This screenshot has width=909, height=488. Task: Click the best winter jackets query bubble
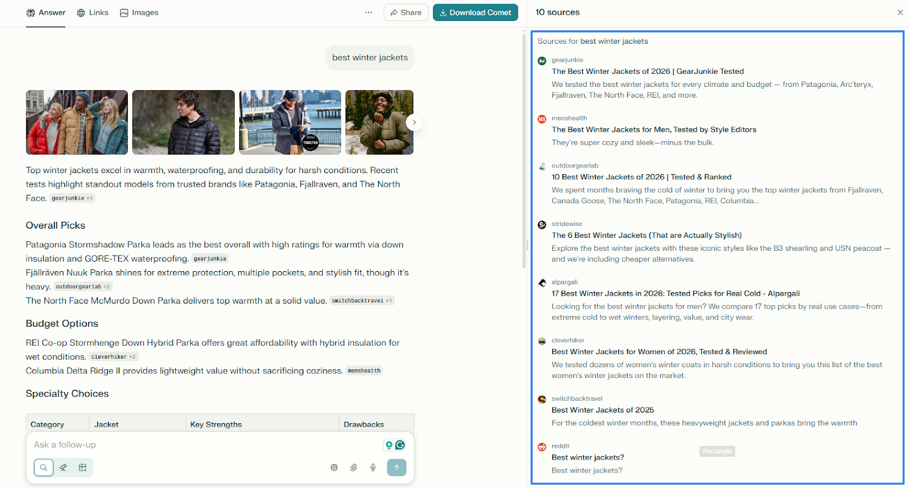coord(370,58)
